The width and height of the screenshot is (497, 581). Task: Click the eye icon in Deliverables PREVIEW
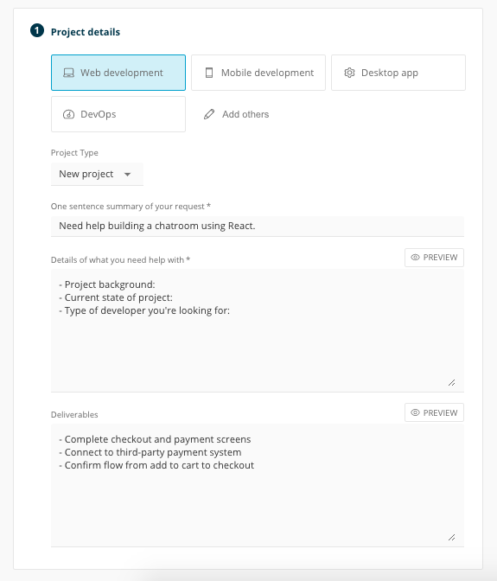coord(415,412)
